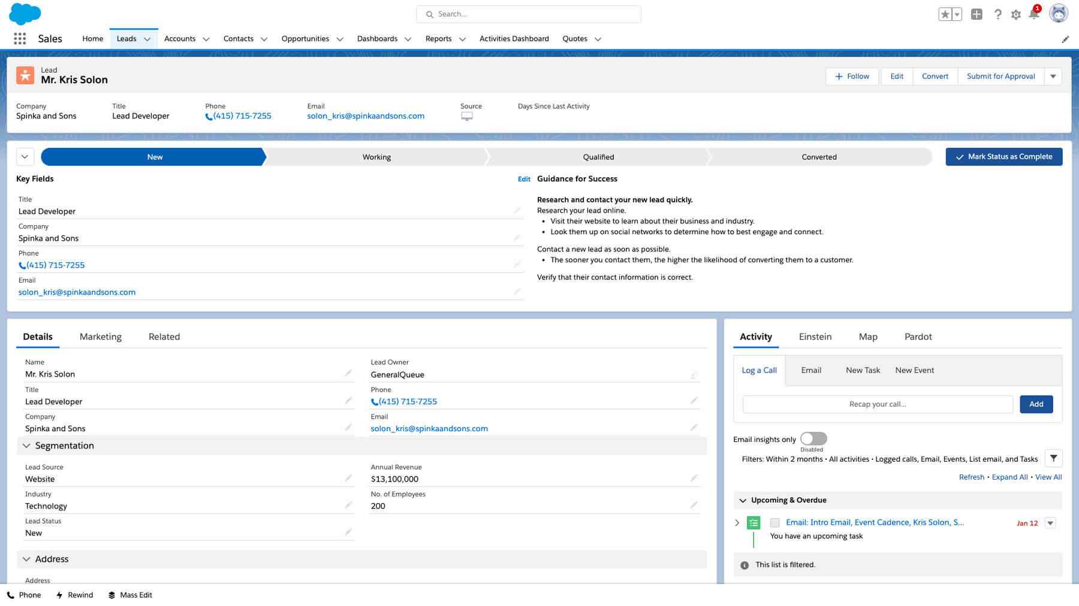Edit Company in Key Fields pencil
This screenshot has width=1079, height=606.
(517, 237)
